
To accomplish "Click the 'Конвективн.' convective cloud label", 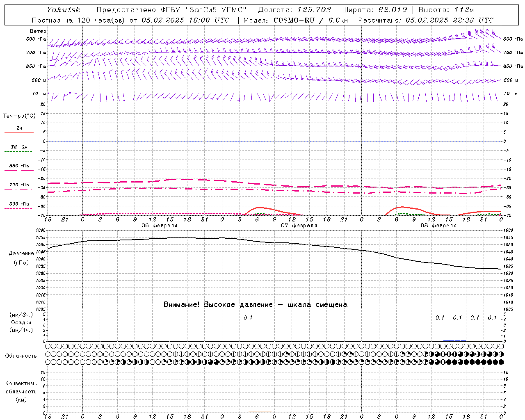I will click(x=21, y=383).
